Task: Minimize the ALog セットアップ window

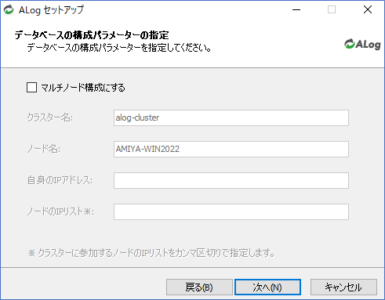Action: coord(296,10)
